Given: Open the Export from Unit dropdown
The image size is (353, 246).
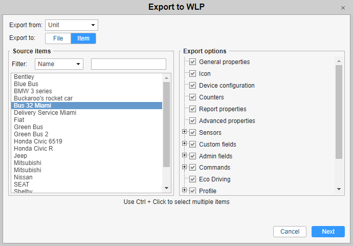Looking at the screenshot, I should pyautogui.click(x=72, y=25).
